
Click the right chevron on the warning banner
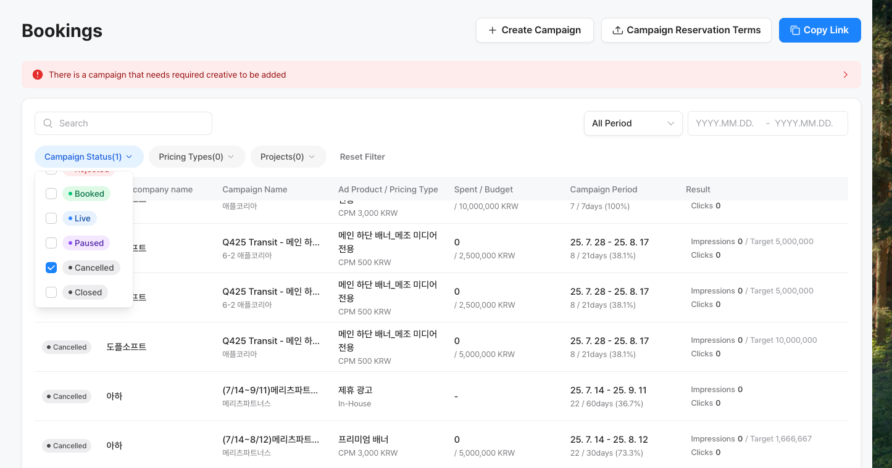845,75
